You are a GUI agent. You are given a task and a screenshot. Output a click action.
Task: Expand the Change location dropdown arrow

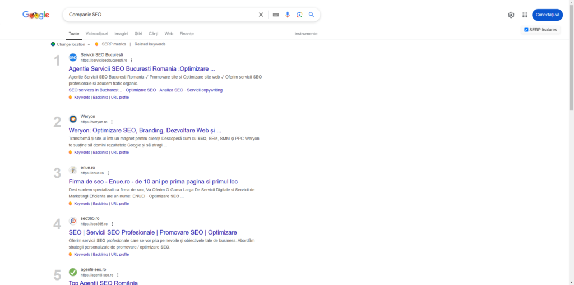click(x=89, y=45)
